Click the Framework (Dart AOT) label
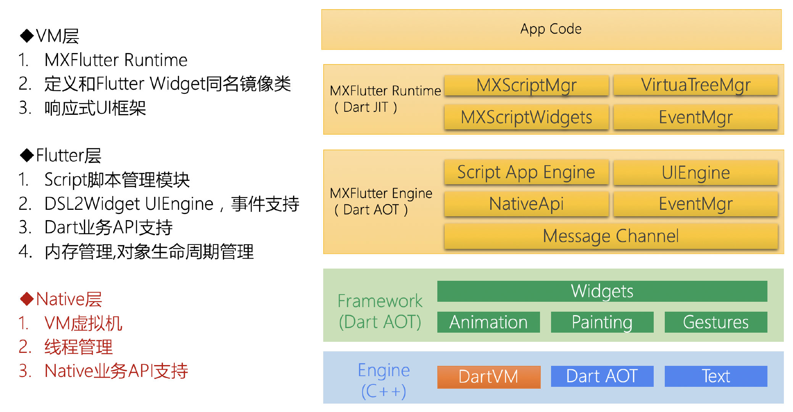This screenshot has width=793, height=412. (x=380, y=311)
